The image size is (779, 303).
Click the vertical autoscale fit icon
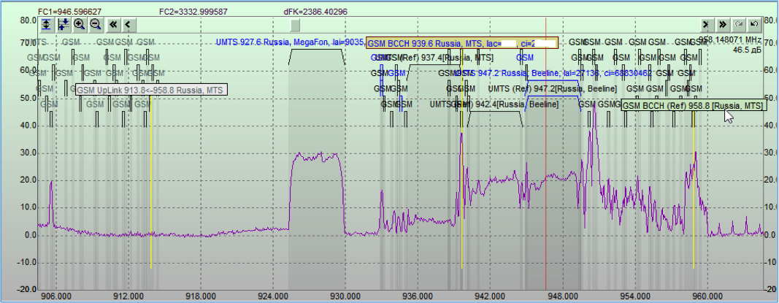tap(47, 24)
